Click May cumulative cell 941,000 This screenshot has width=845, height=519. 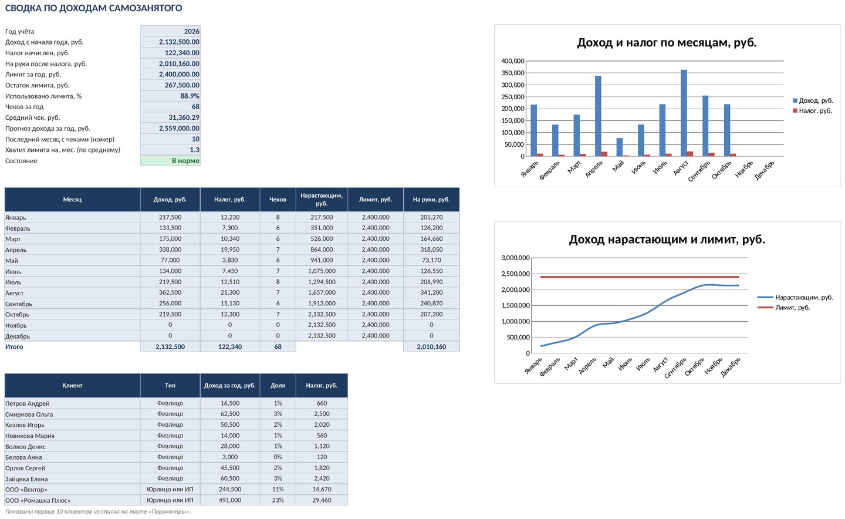point(322,260)
